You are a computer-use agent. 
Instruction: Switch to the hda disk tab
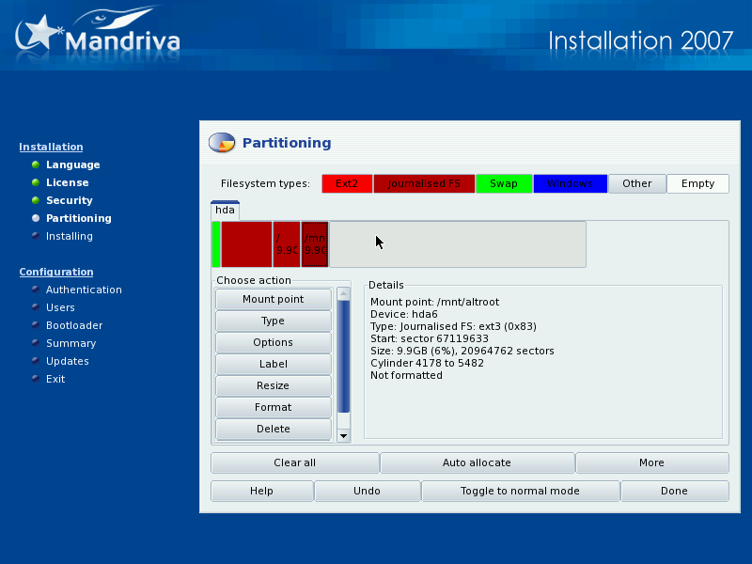coord(225,210)
